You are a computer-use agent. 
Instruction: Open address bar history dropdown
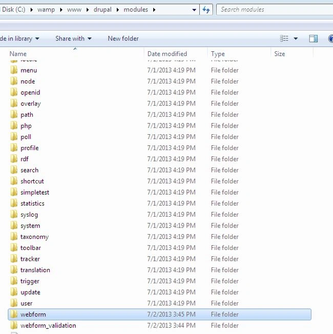[194, 10]
